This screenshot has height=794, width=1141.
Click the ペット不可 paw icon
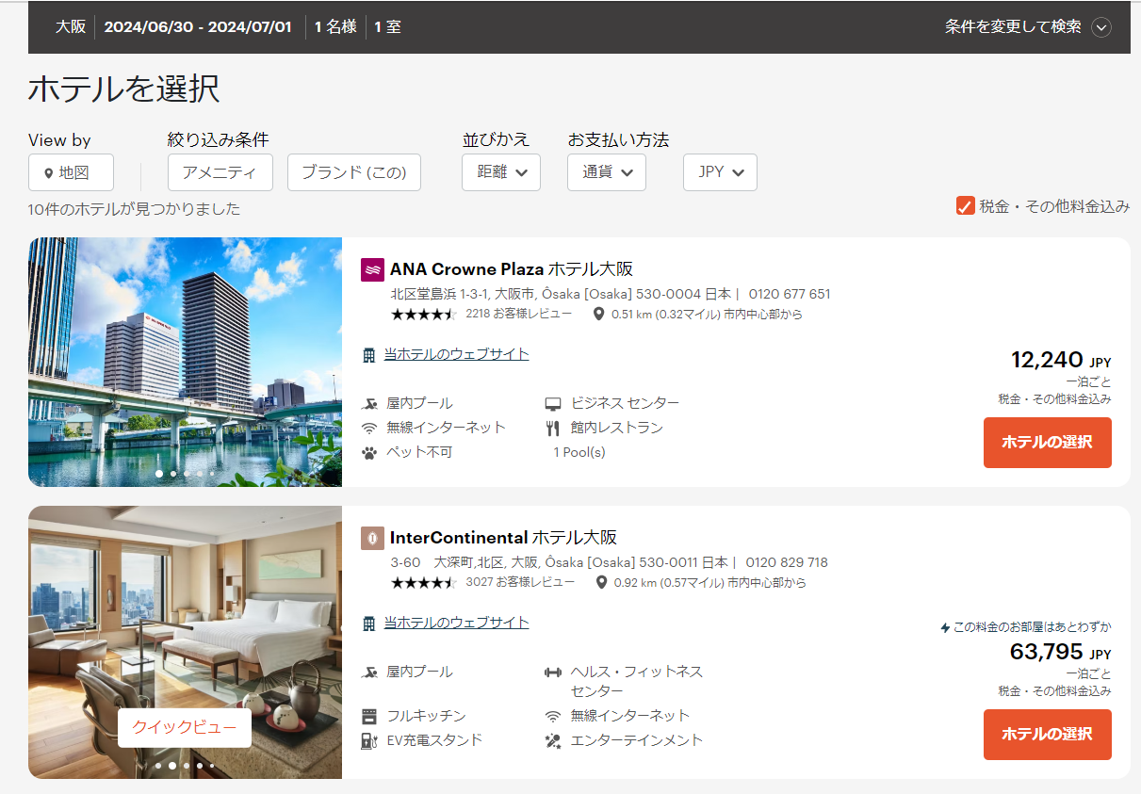[x=369, y=453]
